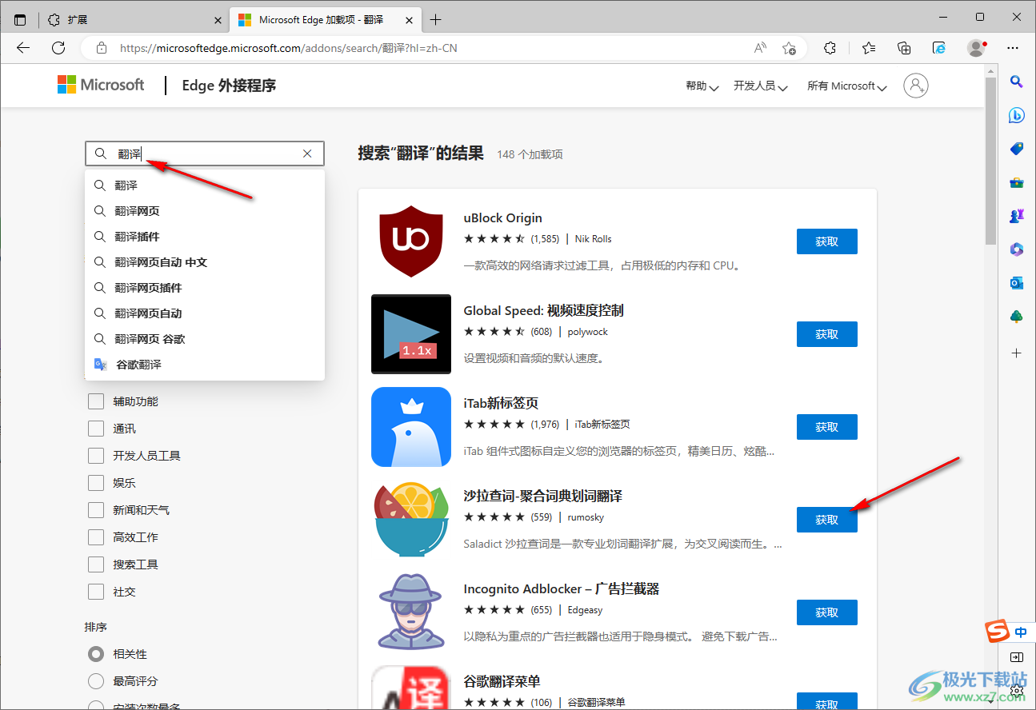Open the Read aloud icon in the address bar

[760, 48]
